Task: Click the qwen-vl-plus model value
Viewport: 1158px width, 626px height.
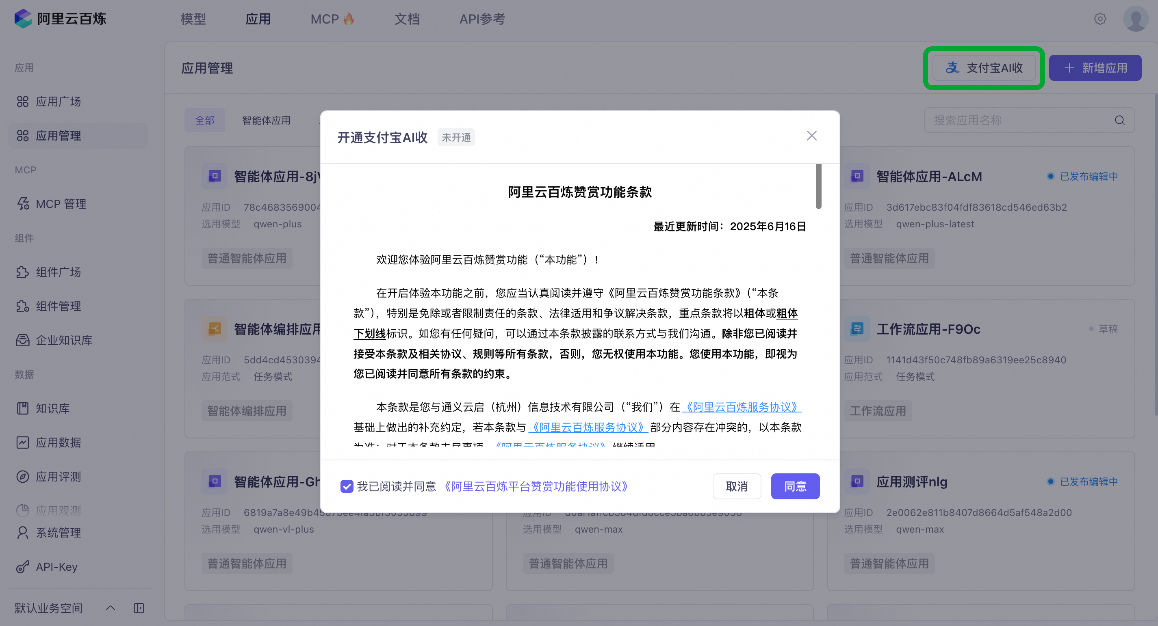Action: 283,529
